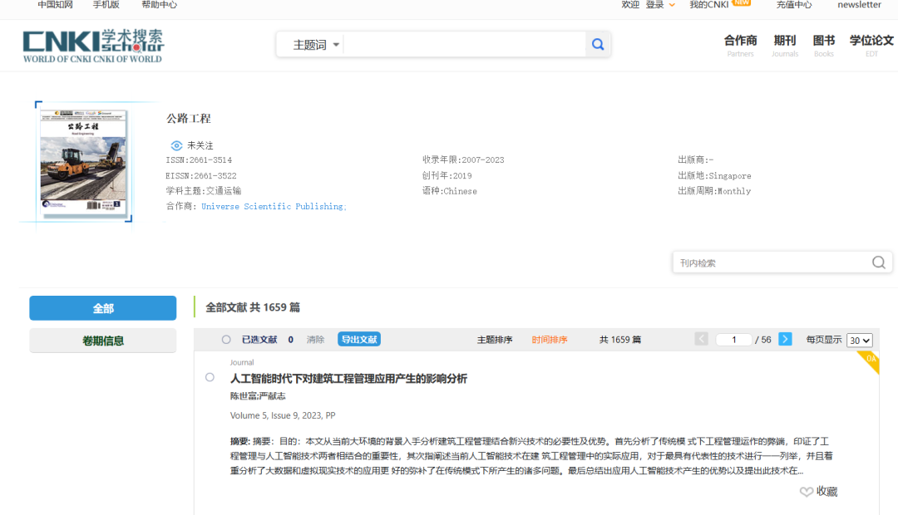Select the 全部 tab

tap(103, 308)
